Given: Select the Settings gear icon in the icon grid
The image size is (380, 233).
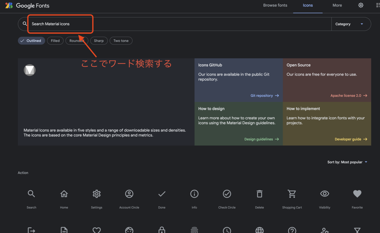Looking at the screenshot, I should tap(97, 194).
